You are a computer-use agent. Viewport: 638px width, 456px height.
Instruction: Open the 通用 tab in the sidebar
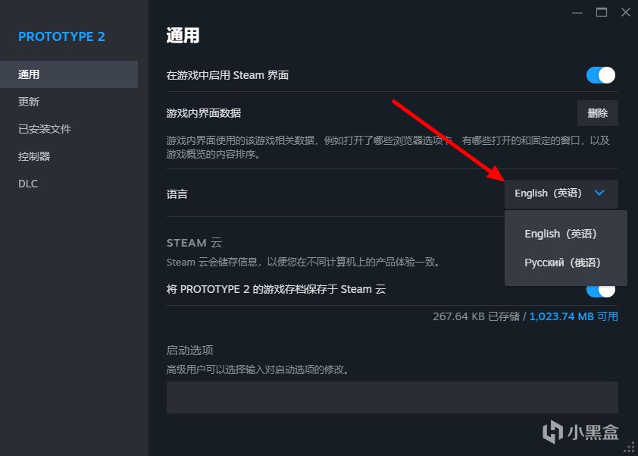69,74
